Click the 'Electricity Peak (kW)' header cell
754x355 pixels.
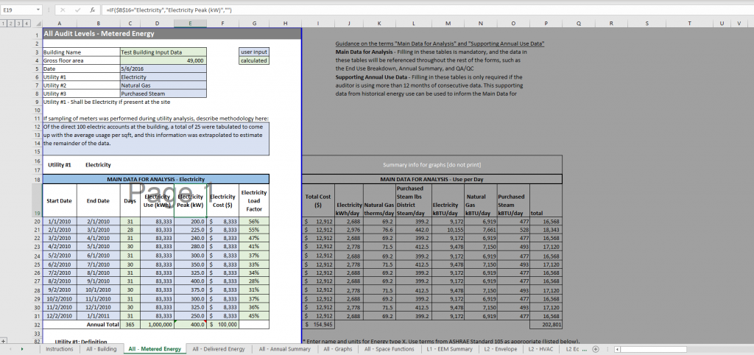(x=191, y=200)
